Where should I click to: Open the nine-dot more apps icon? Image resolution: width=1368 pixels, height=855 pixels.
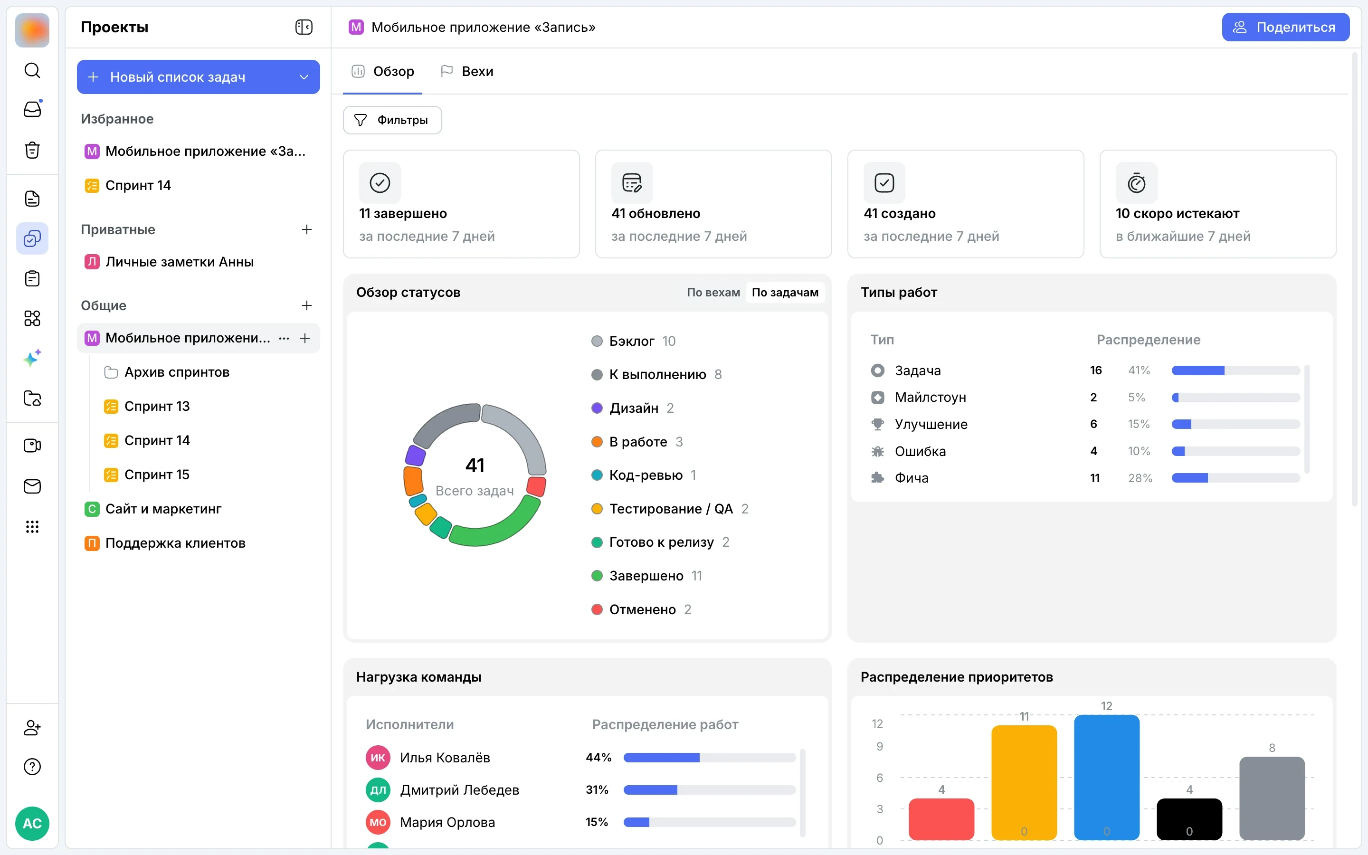pyautogui.click(x=32, y=527)
